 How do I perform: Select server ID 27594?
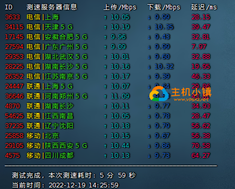(x=14, y=47)
